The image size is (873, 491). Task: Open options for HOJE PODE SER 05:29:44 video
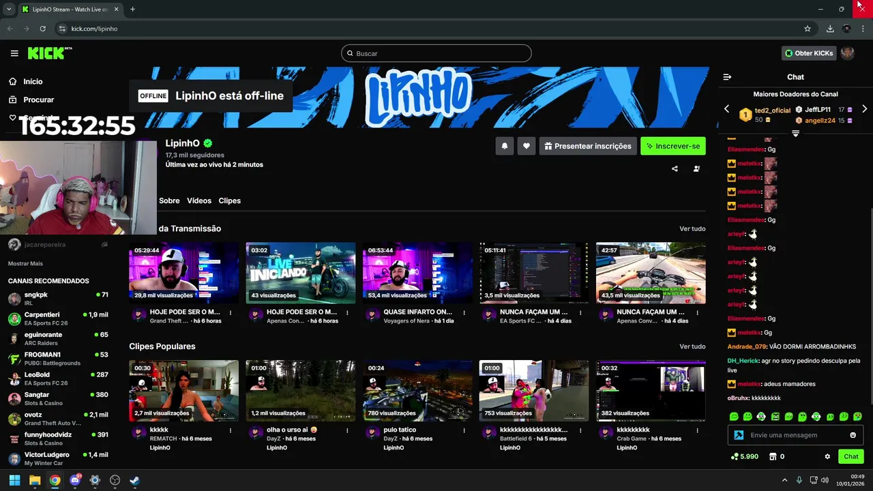[x=231, y=312]
